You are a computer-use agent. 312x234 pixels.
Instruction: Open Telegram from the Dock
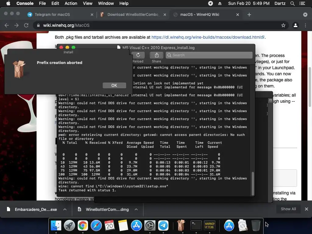[163, 225]
